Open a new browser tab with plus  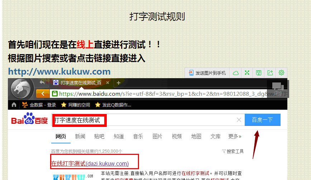tap(119, 83)
